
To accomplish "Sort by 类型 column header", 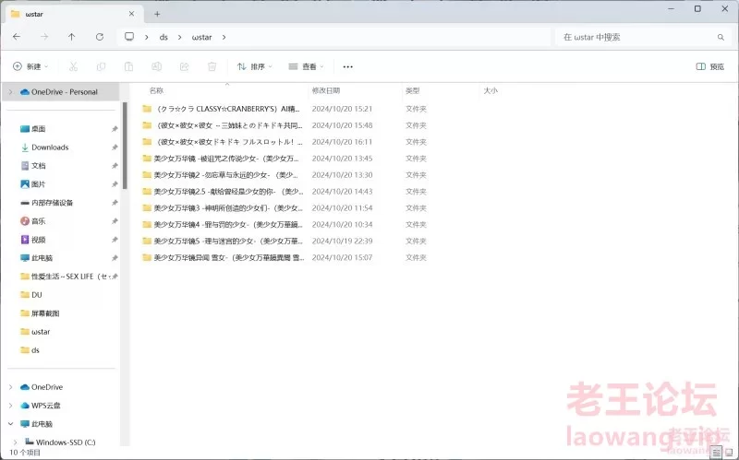I will click(413, 90).
